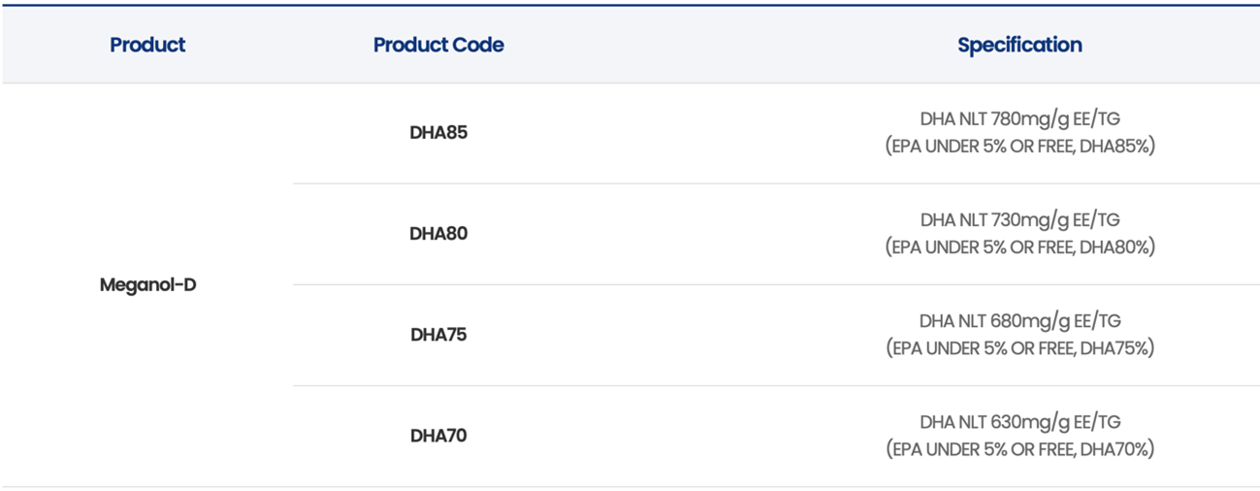The width and height of the screenshot is (1260, 491).
Task: Select the DHA85 product code
Action: click(x=438, y=133)
